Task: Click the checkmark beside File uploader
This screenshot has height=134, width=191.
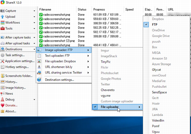Action: tap(95, 107)
